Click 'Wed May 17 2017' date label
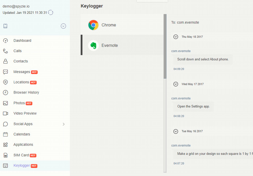The width and height of the screenshot is (253, 176). [x=193, y=84]
